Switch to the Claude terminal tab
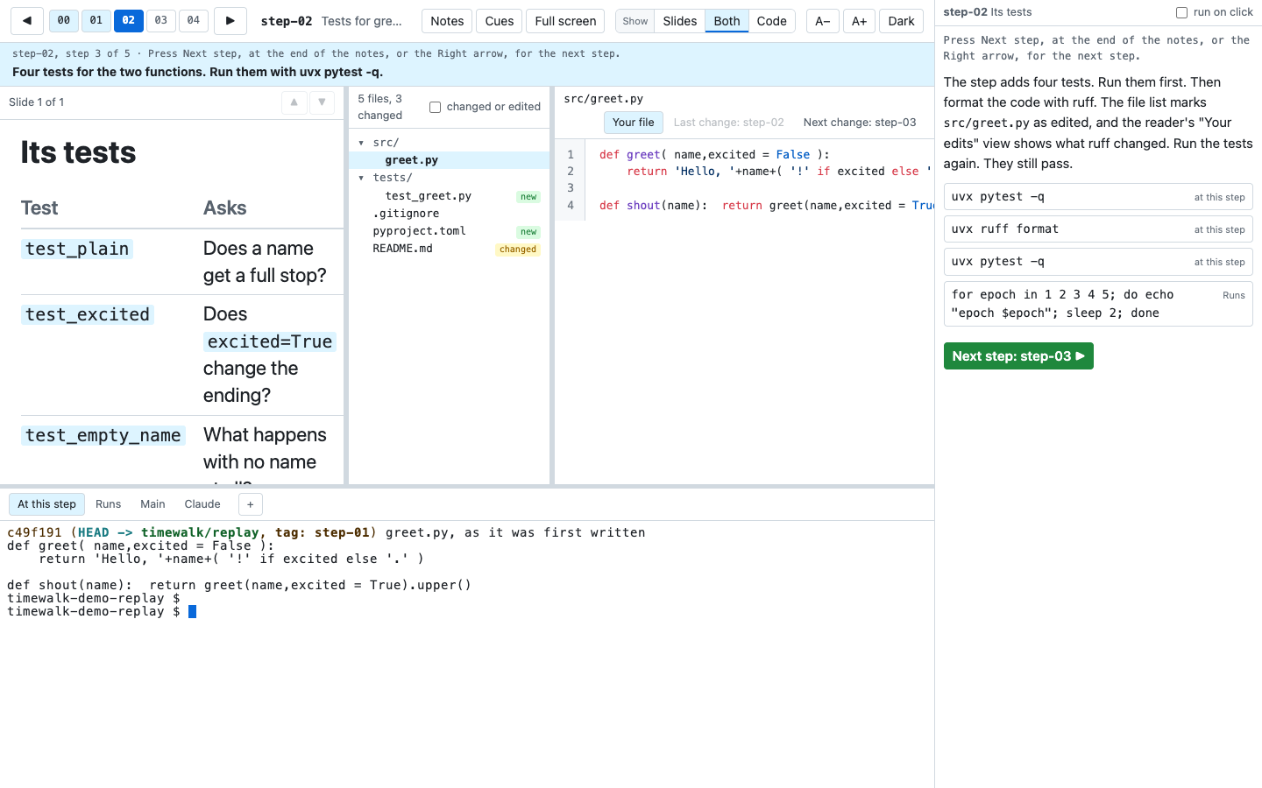Viewport: 1262px width, 788px height. [x=202, y=504]
